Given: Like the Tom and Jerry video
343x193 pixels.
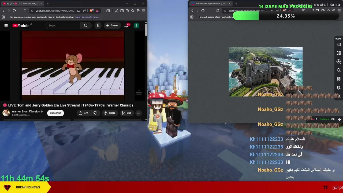Looking at the screenshot, I should tap(83, 113).
